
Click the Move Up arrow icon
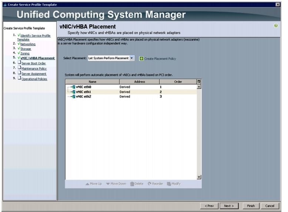tap(87, 184)
